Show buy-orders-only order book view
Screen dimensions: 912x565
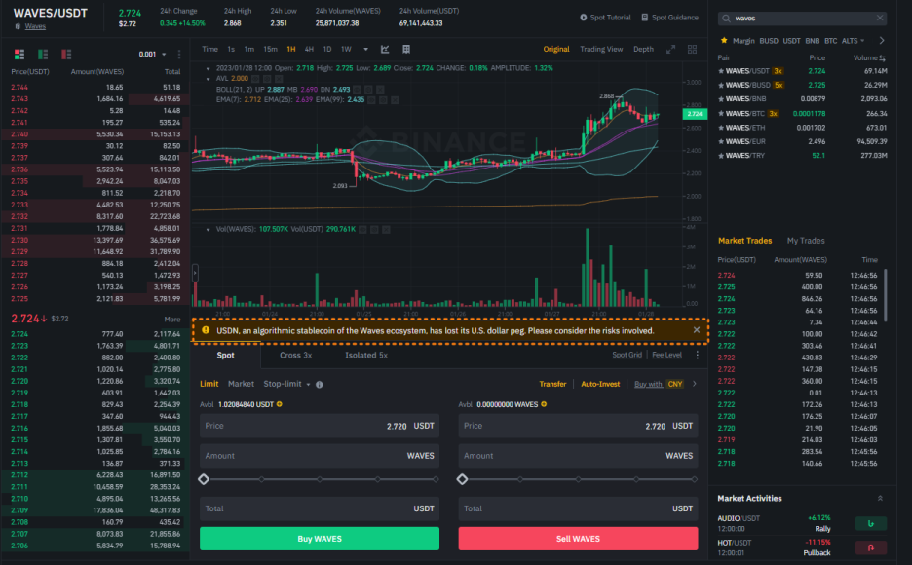(x=43, y=54)
